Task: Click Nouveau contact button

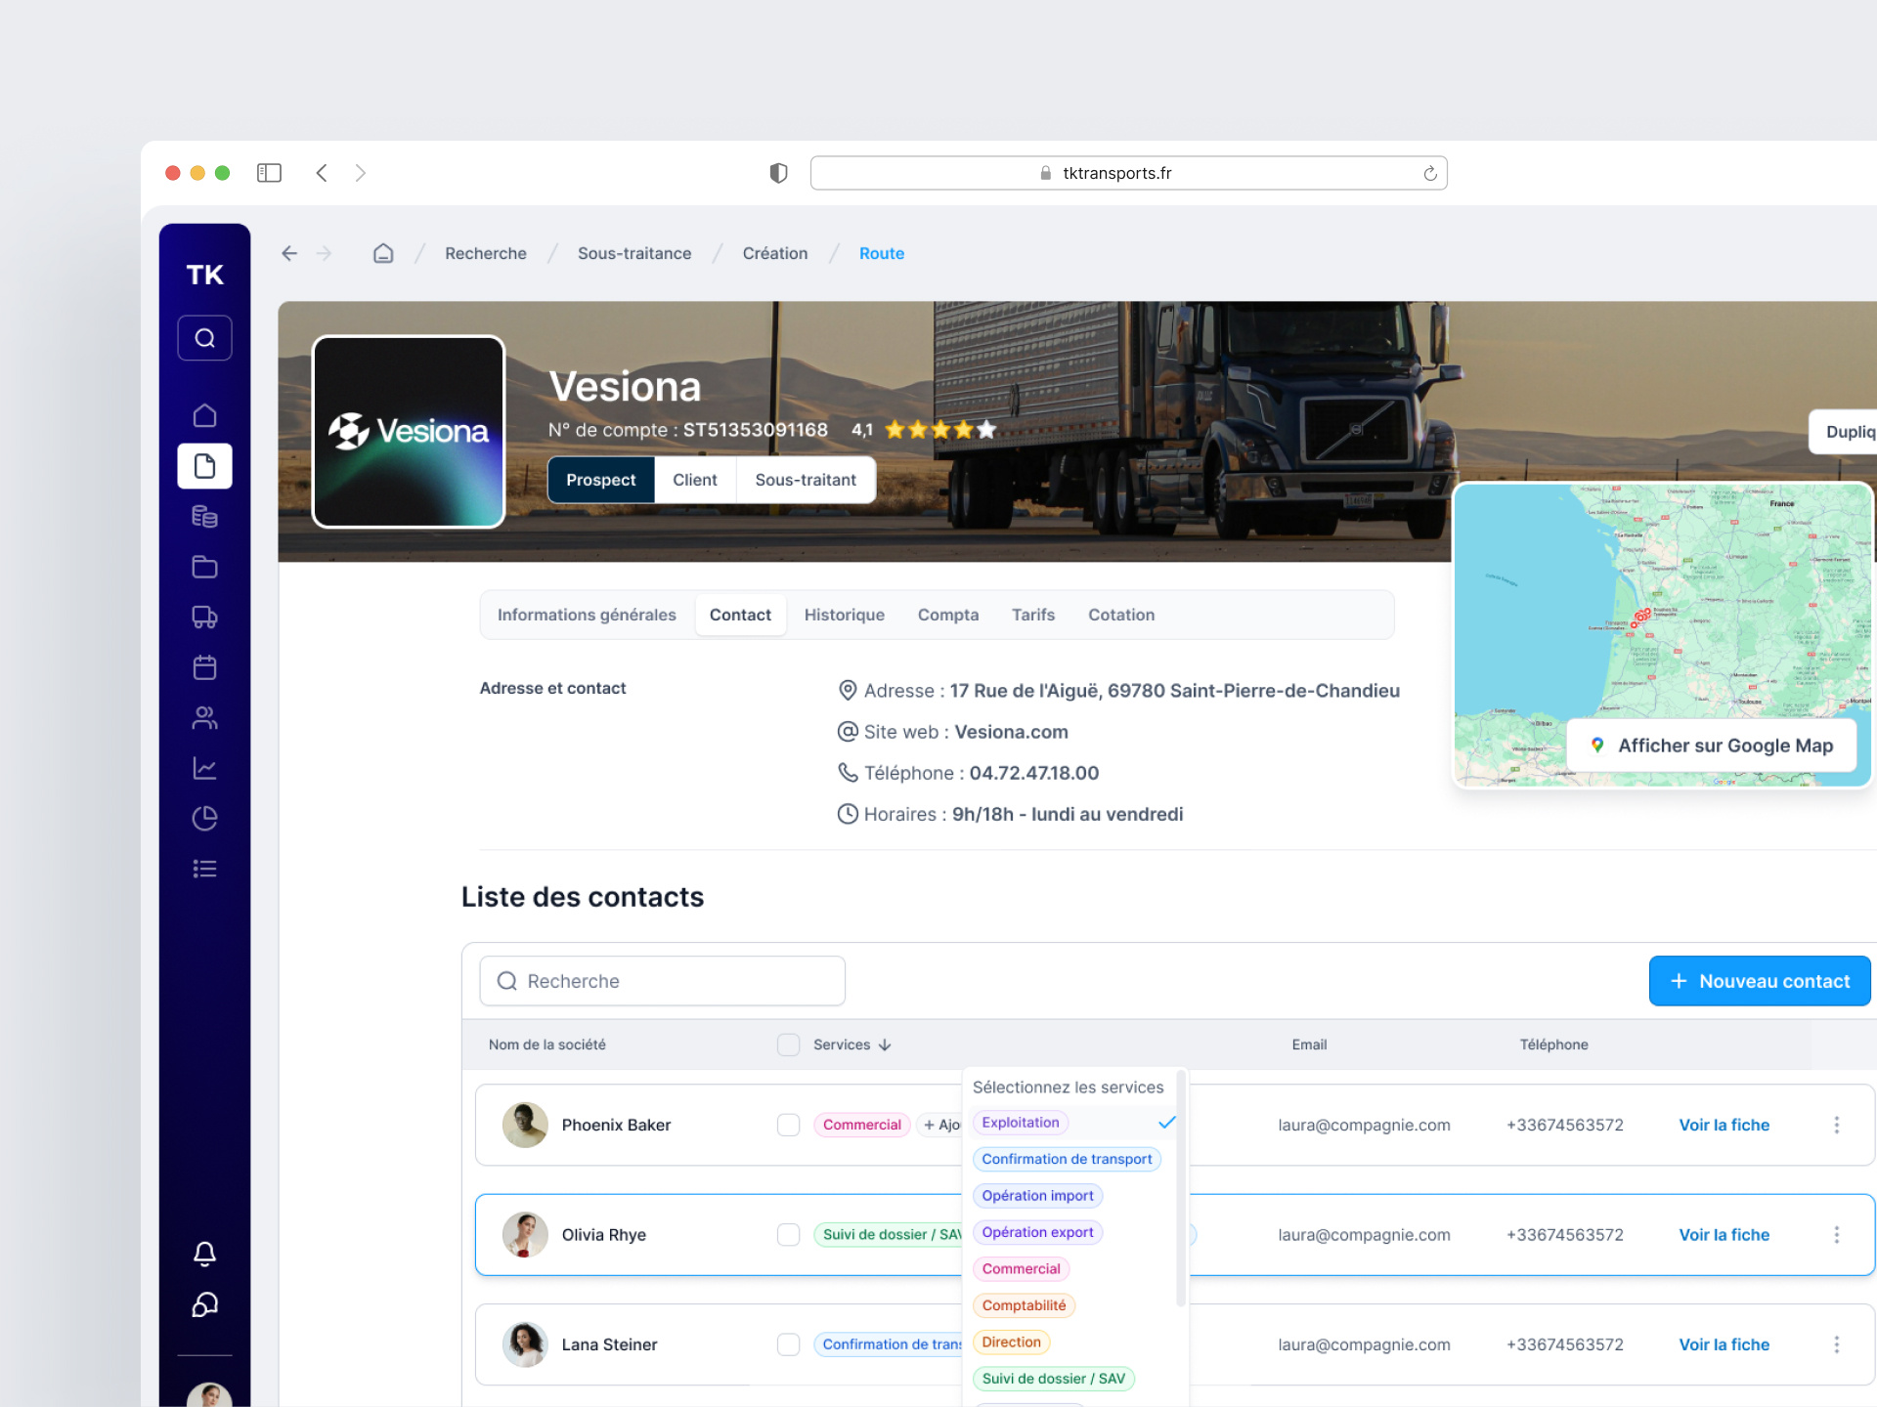Action: 1760,981
